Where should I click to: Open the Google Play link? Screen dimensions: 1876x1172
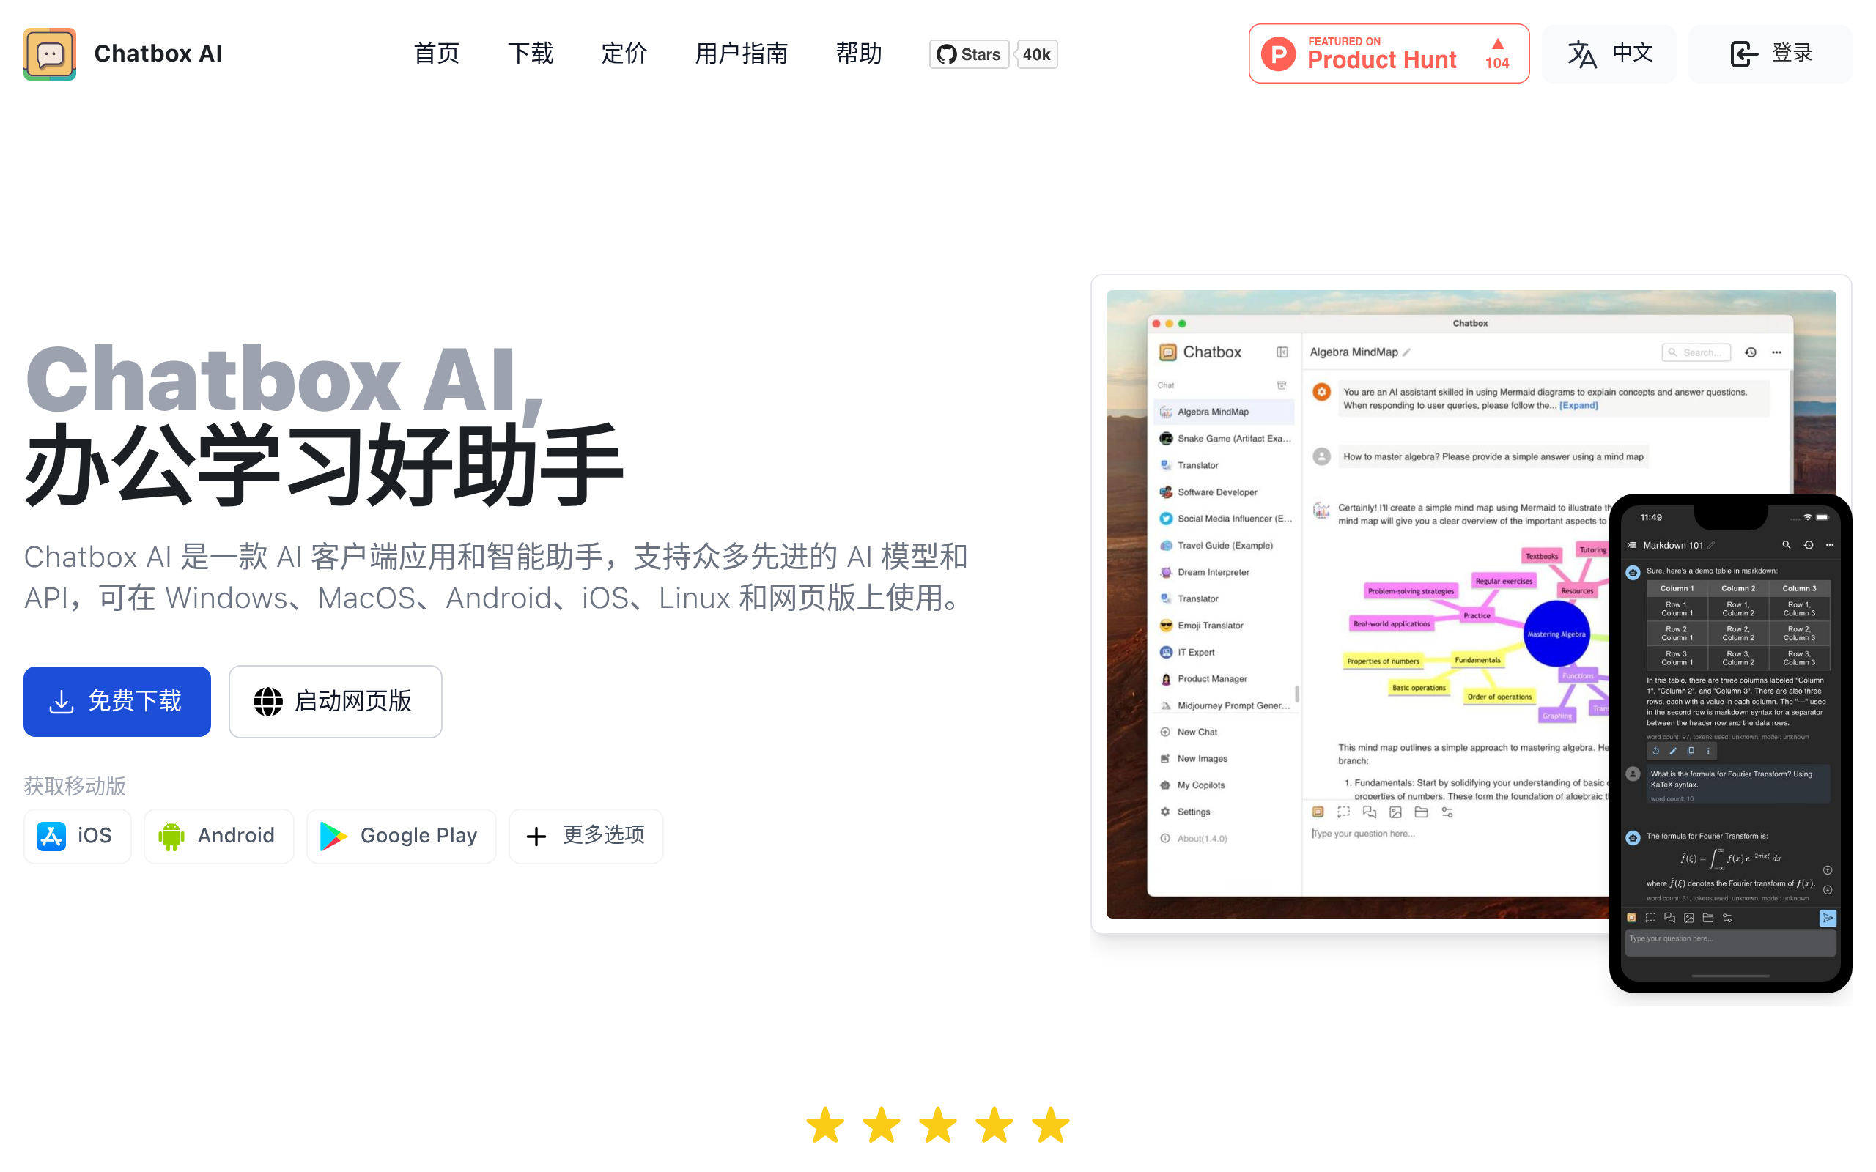point(401,836)
